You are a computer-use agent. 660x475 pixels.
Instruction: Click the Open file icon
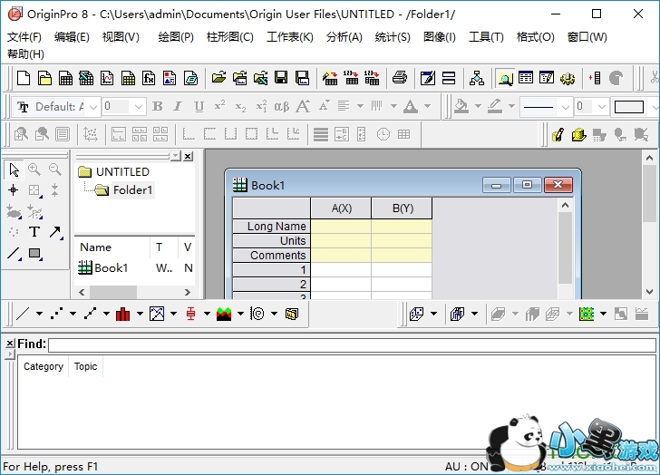coord(218,78)
